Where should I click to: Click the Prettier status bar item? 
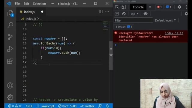(87, 106)
